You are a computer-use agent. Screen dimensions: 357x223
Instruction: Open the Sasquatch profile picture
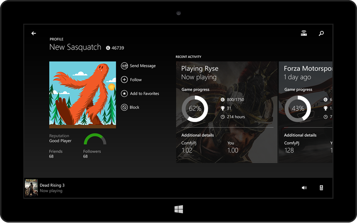click(83, 95)
